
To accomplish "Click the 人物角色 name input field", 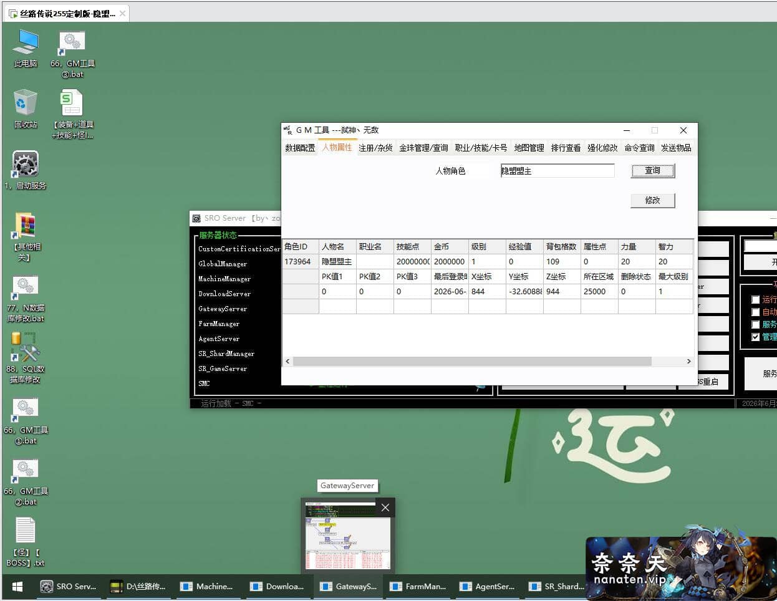I will click(x=557, y=171).
